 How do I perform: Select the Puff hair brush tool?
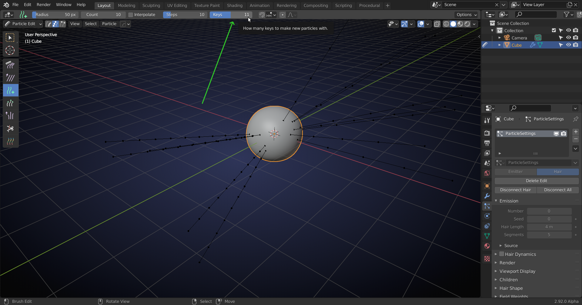tap(10, 116)
